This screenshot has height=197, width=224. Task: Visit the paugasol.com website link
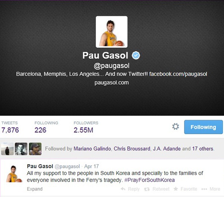coord(112,83)
